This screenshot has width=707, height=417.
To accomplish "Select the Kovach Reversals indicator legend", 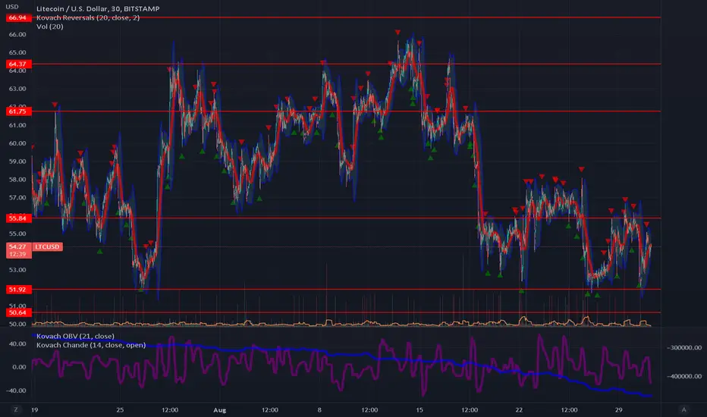I will pyautogui.click(x=88, y=17).
